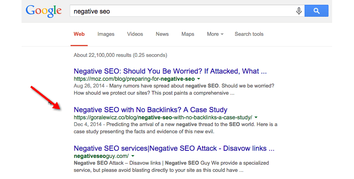Switch to the Videos tab
The image size is (354, 179).
[x=135, y=34]
